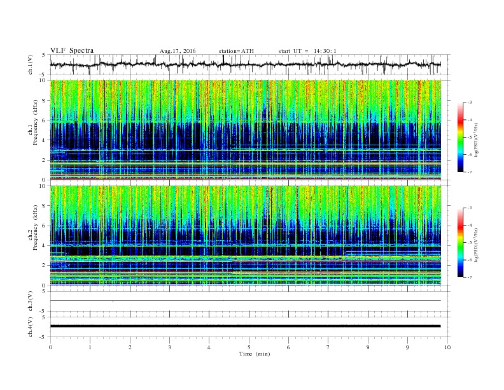
Task: Click the "ch.1(V)" waveform axis label
Action: pos(31,64)
